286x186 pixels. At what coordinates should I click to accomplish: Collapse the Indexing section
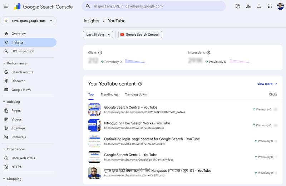pos(4,102)
